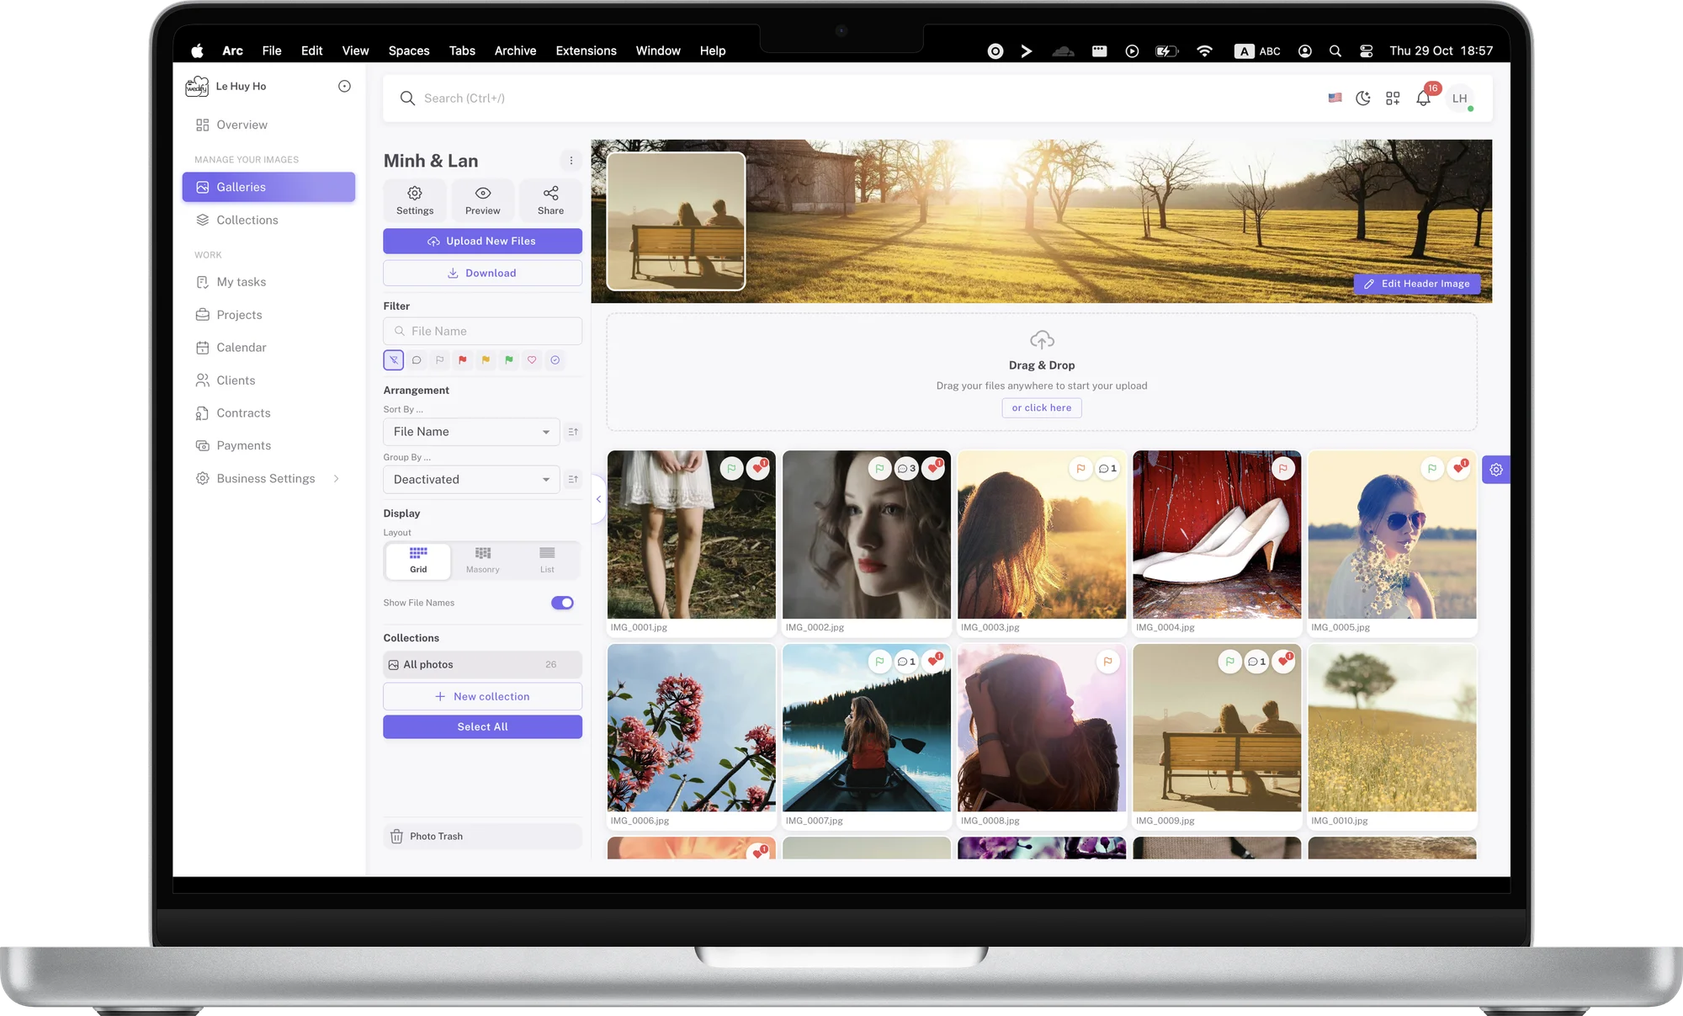The image size is (1683, 1016).
Task: Click heart badge on IMG_0005.jpg
Action: [1459, 469]
